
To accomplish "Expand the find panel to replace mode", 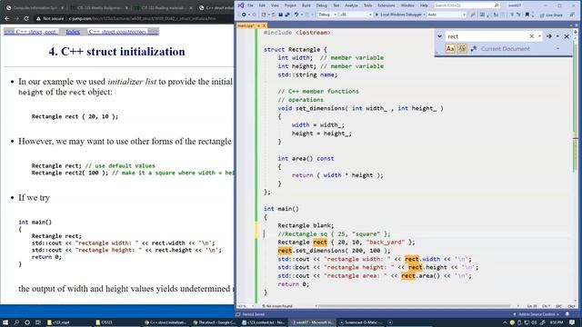I will click(x=439, y=36).
